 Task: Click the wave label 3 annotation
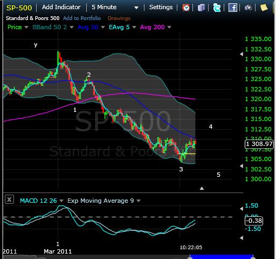tap(181, 169)
